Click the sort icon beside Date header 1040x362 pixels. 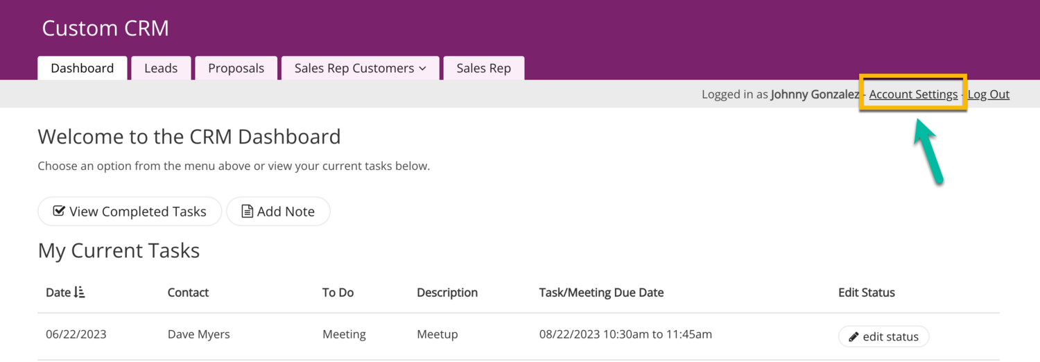tap(79, 293)
